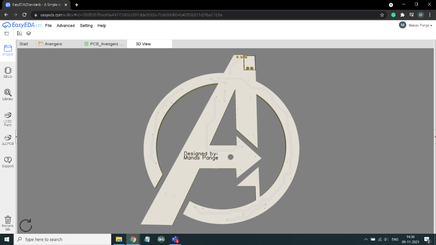Viewport: 436px width, 245px height.
Task: Open the Project panel in sidebar
Action: tap(8, 50)
